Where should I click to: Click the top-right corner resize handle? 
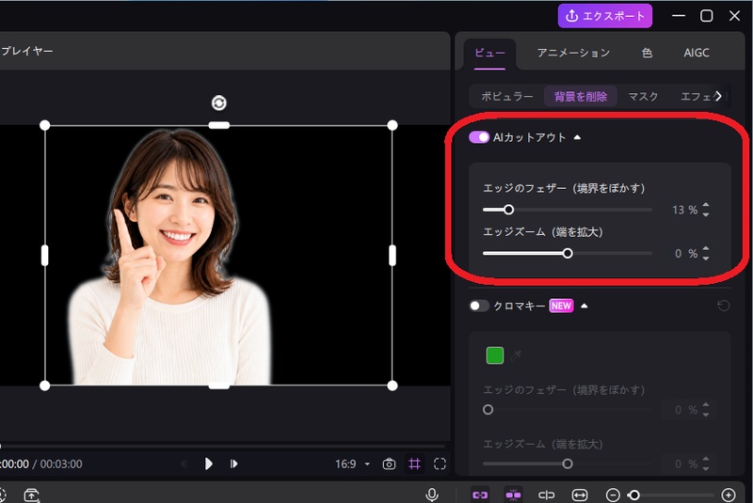pos(393,125)
